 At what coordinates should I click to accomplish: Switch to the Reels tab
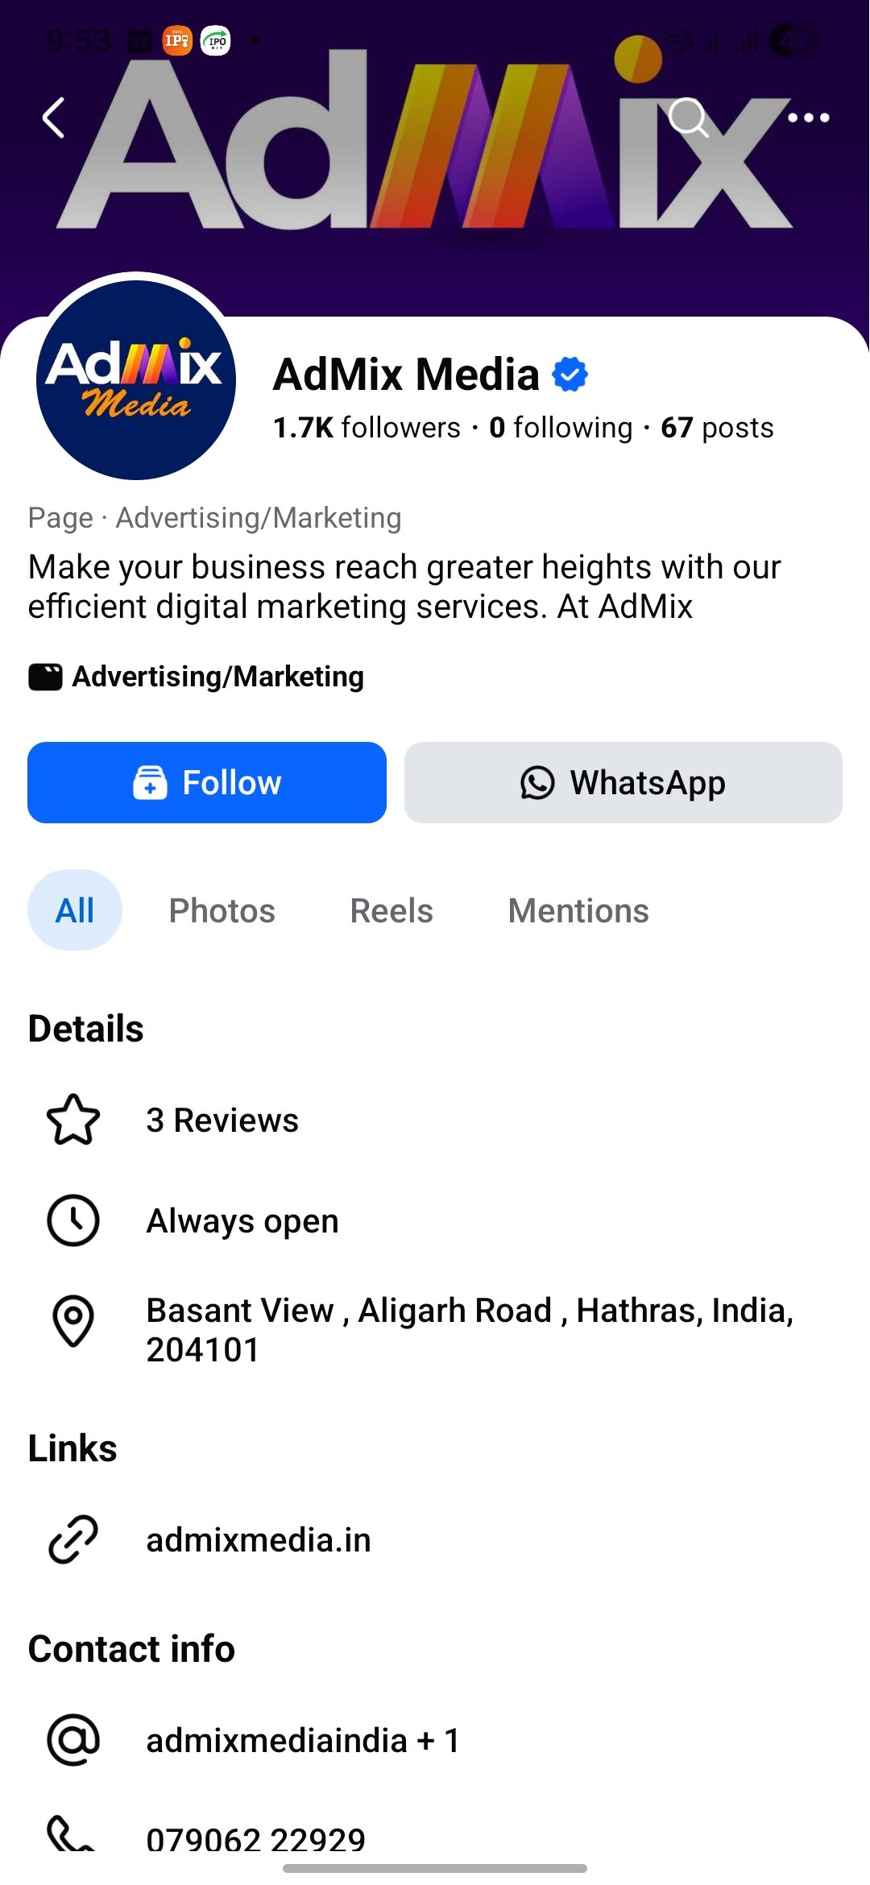click(391, 910)
